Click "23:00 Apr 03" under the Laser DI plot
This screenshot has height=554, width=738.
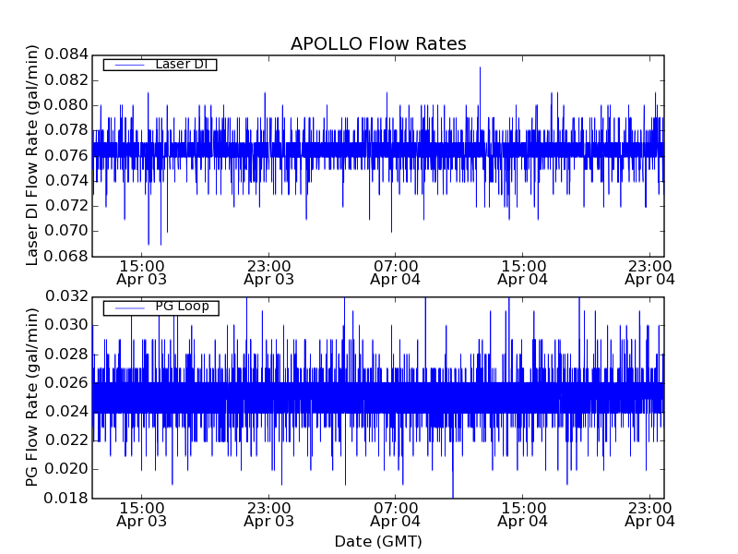point(268,272)
